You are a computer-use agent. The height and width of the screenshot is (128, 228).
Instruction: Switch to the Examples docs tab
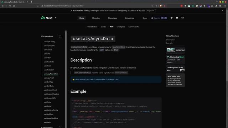[x=121, y=27]
